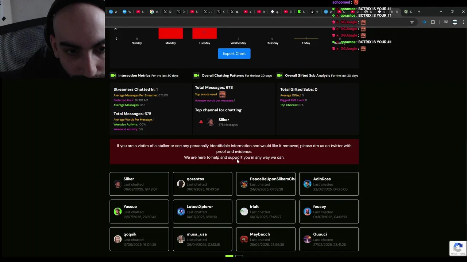
Task: Switch to the green Kick tab
Action: [301, 12]
